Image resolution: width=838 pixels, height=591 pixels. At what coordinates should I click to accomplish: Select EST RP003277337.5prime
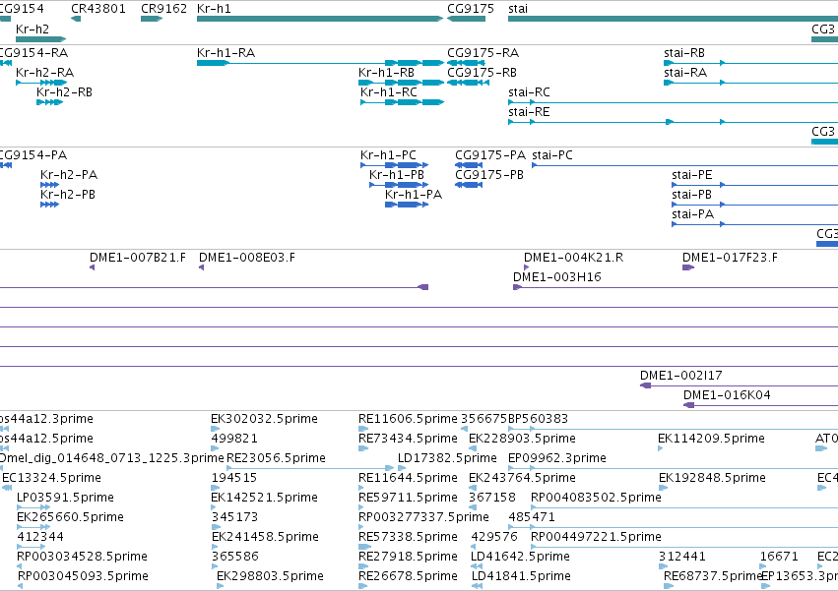[361, 527]
